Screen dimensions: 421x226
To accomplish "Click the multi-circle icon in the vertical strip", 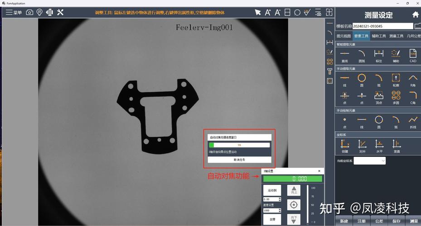I will click(x=330, y=61).
